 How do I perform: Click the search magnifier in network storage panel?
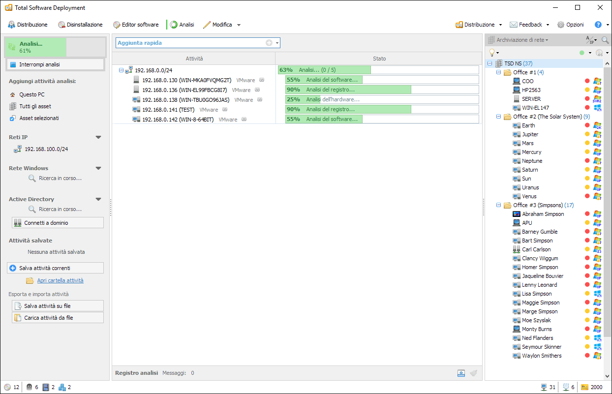click(605, 40)
